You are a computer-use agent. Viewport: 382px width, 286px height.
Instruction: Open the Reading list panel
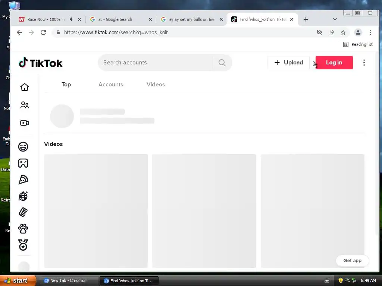(x=358, y=44)
